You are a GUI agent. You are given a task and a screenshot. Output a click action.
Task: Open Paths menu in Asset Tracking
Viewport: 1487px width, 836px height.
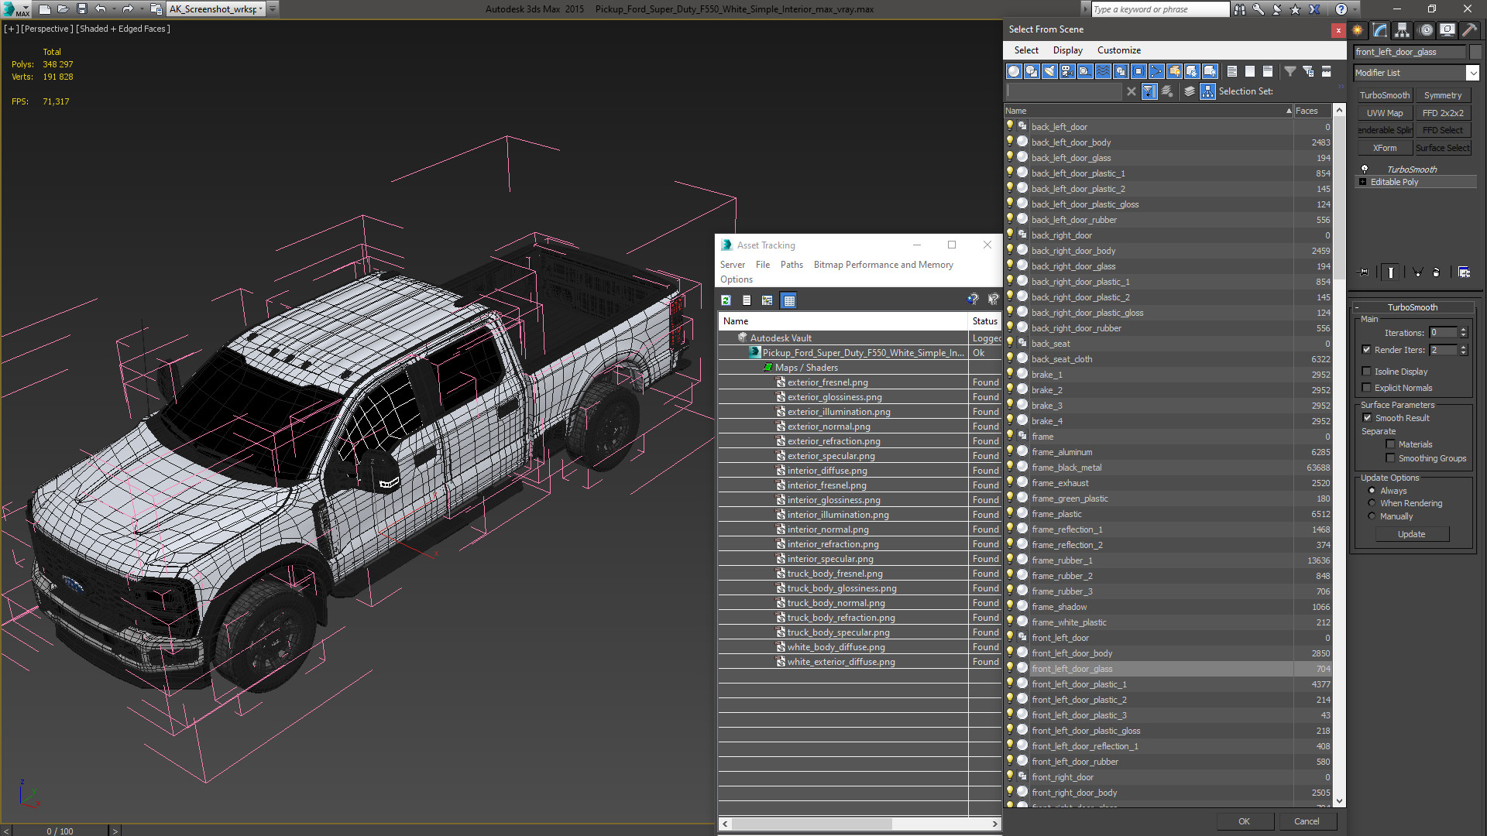click(792, 265)
